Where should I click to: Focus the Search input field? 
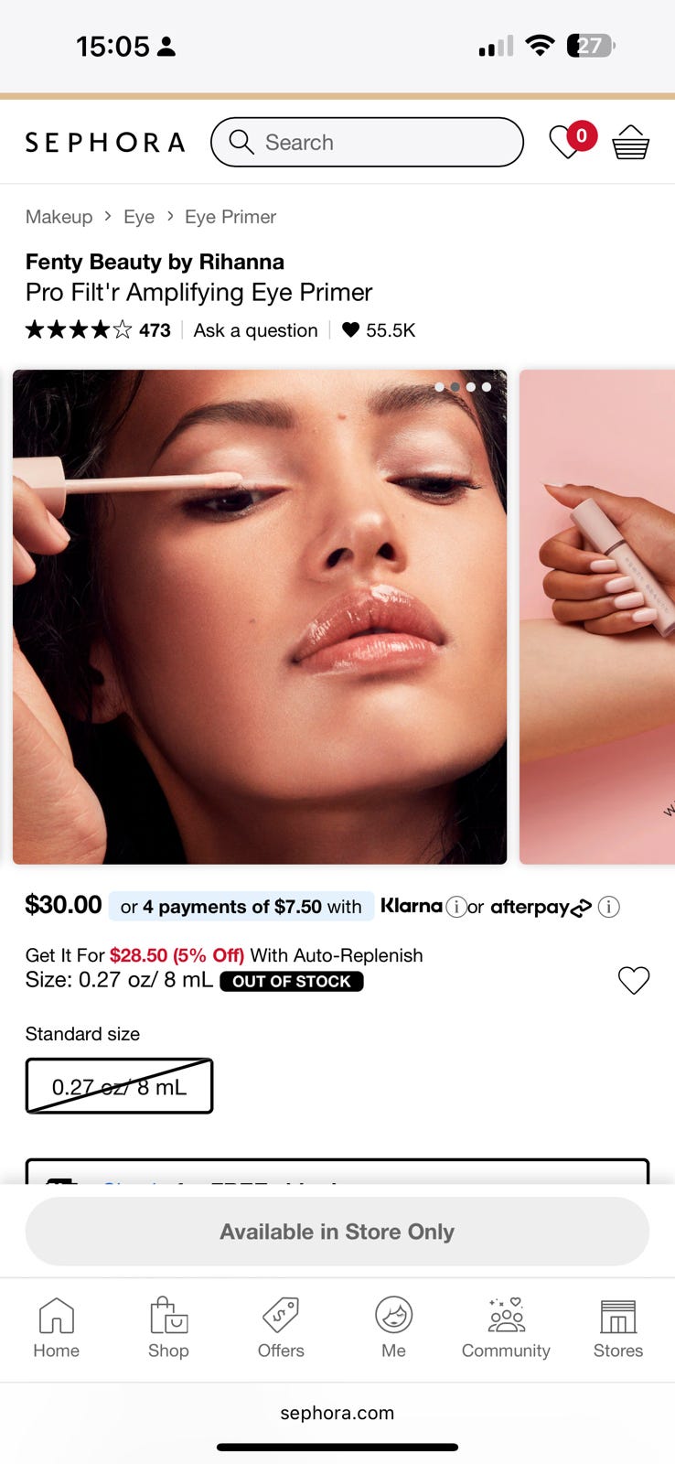(x=367, y=142)
